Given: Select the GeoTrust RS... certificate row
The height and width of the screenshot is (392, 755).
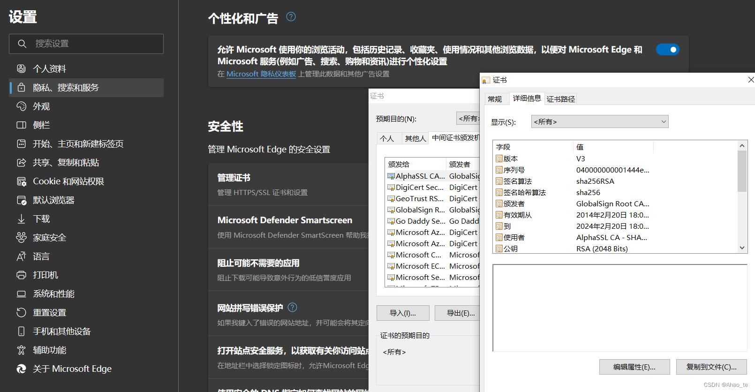Looking at the screenshot, I should (433, 199).
